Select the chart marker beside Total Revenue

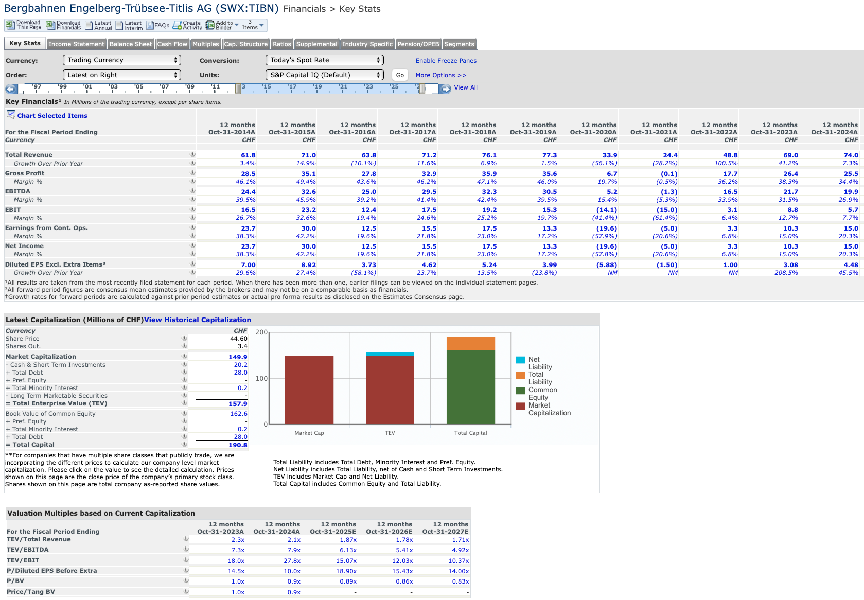tap(193, 154)
